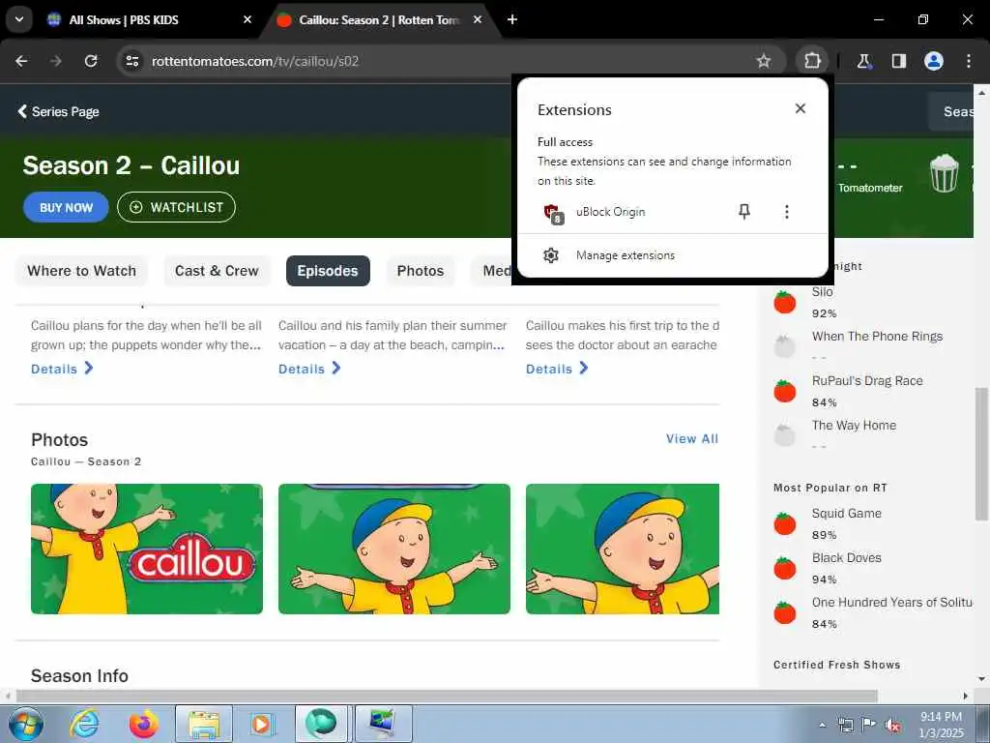
Task: Show hidden system tray icons
Action: pyautogui.click(x=822, y=726)
